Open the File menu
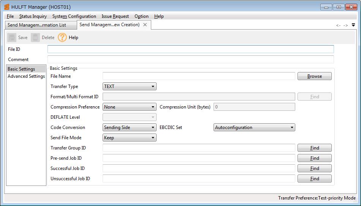This screenshot has width=361, height=206. click(x=10, y=16)
